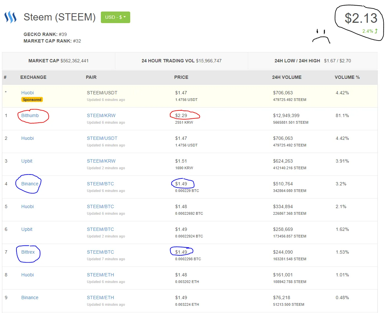Open Huobi STEEM/ETH pair link
Screen dimensions: 386x313
click(100, 275)
